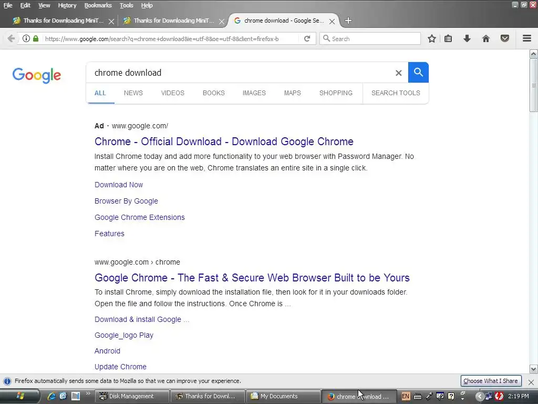
Task: Open the Firefox hamburger menu
Action: (x=527, y=38)
